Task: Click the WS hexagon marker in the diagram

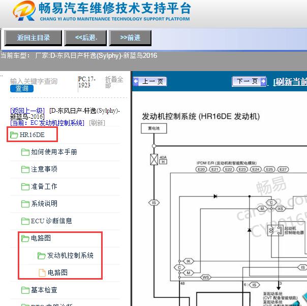Action: 206,277
